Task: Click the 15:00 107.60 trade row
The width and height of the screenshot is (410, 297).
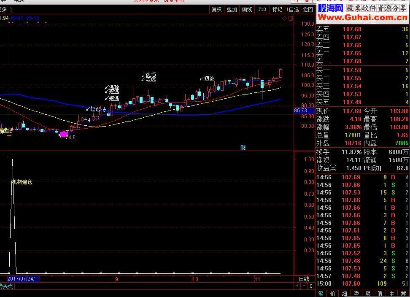Action: [x=362, y=283]
